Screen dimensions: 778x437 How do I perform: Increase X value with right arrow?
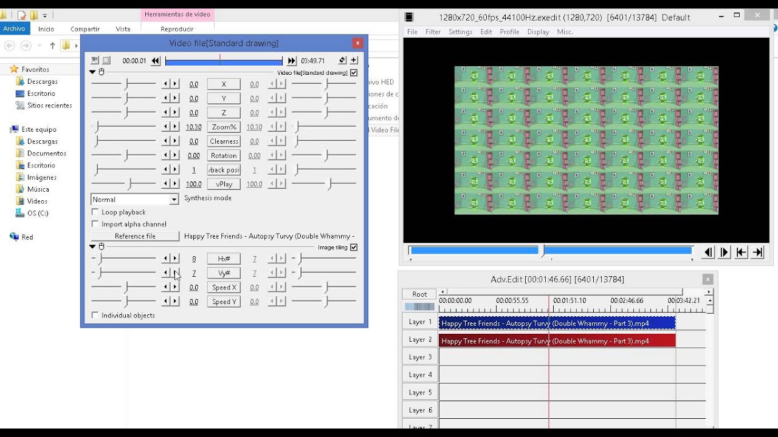(x=175, y=84)
